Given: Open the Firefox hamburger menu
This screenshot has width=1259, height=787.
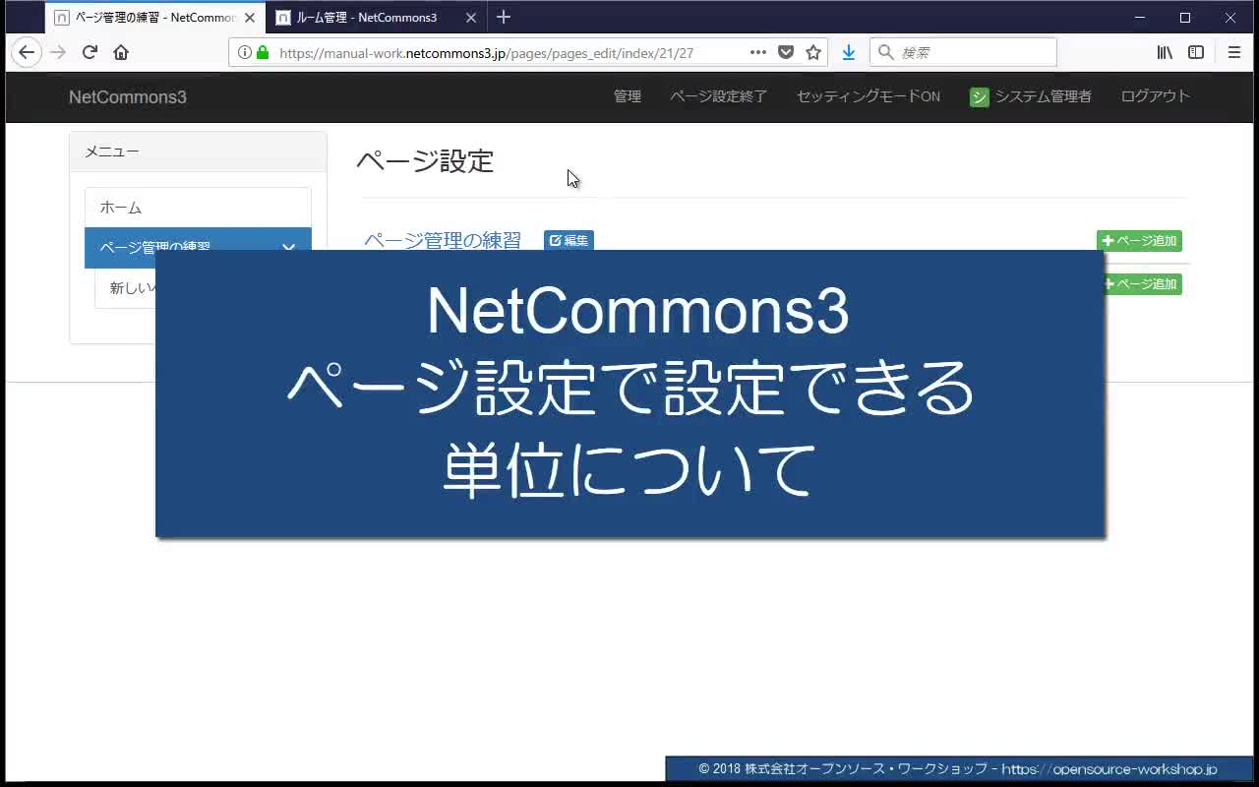Looking at the screenshot, I should click(1234, 52).
